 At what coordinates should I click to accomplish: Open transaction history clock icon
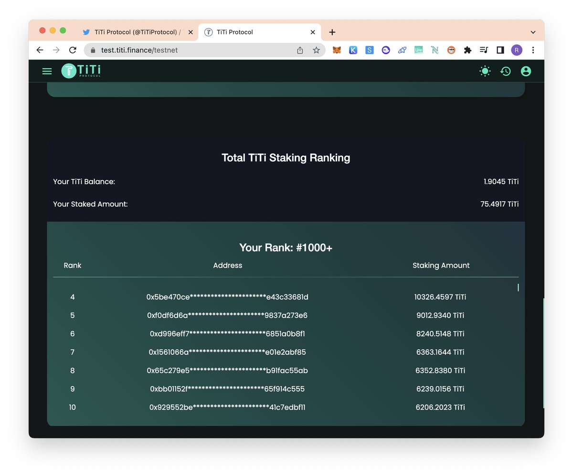pyautogui.click(x=505, y=71)
